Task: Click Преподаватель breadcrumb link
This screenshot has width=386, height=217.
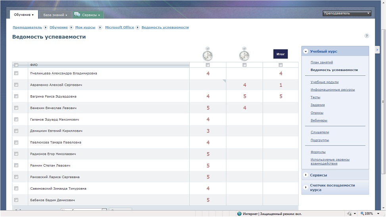Action: point(27,27)
